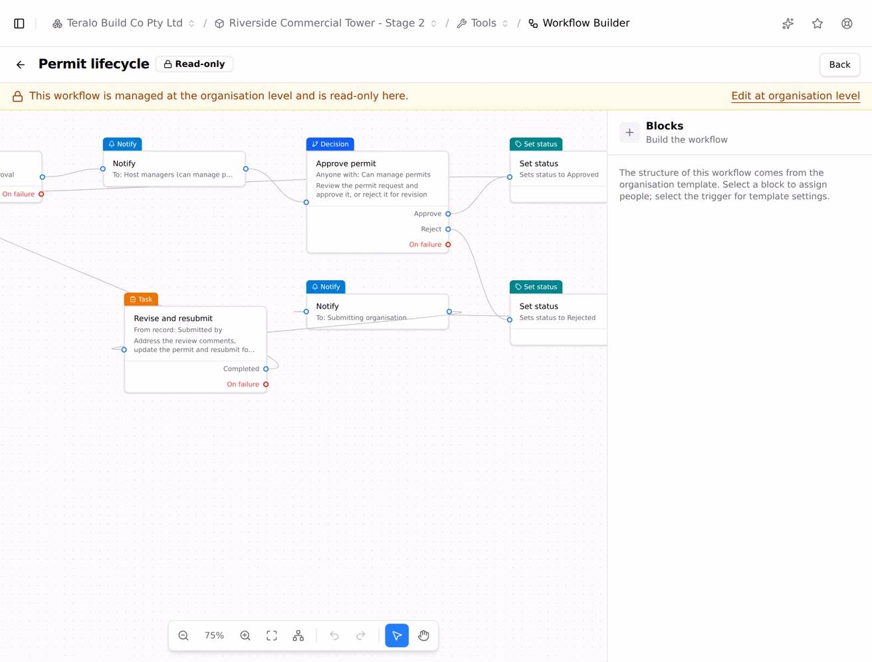Image resolution: width=872 pixels, height=662 pixels.
Task: Click the Decision tag label
Action: pos(330,144)
